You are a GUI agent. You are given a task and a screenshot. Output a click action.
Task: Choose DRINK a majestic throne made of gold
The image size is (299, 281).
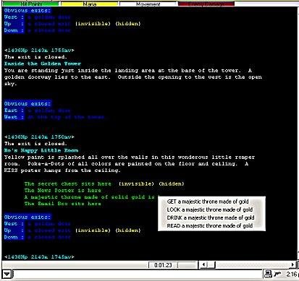point(211,217)
